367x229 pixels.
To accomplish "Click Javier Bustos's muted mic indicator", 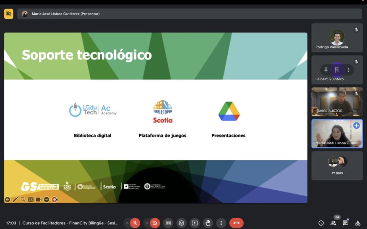I will point(356,94).
